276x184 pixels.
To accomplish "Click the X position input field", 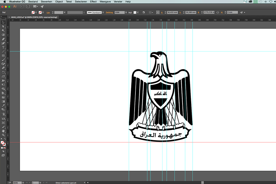I will pos(172,13).
